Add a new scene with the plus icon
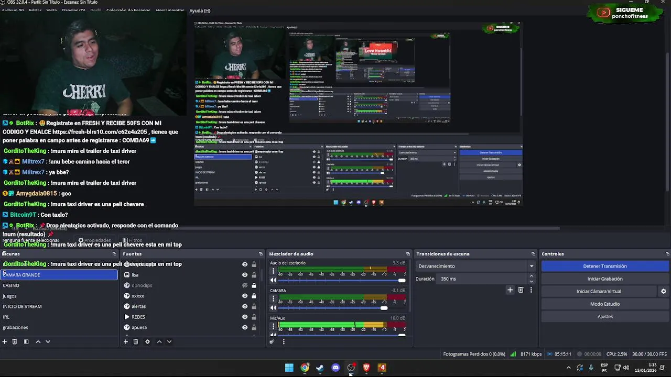Image resolution: width=671 pixels, height=377 pixels. tap(5, 341)
